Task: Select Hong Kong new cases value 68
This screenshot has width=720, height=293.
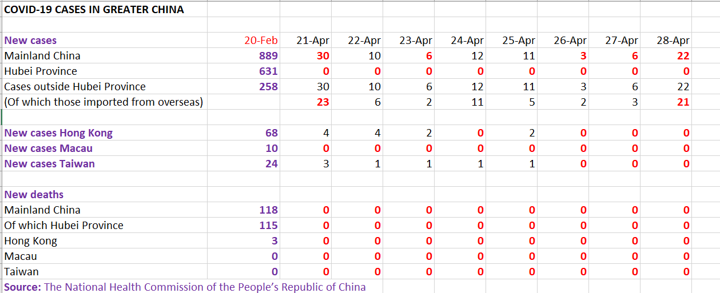Action: [x=271, y=133]
